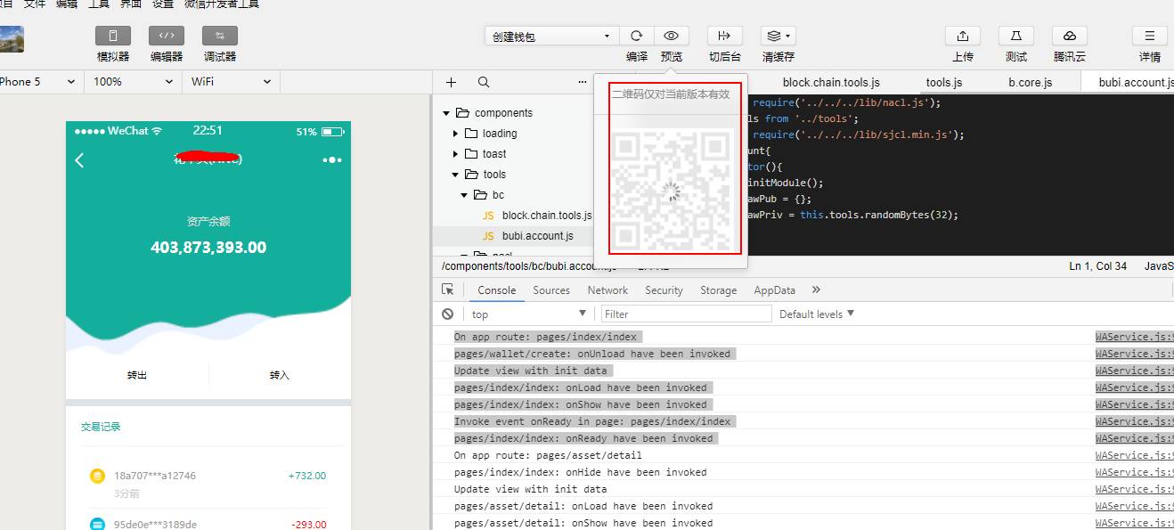The height and width of the screenshot is (530, 1174).
Task: Open the Sources devtools tab
Action: (x=551, y=290)
